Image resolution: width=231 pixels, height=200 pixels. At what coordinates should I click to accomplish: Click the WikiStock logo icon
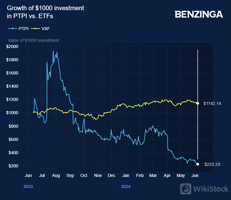(186, 189)
